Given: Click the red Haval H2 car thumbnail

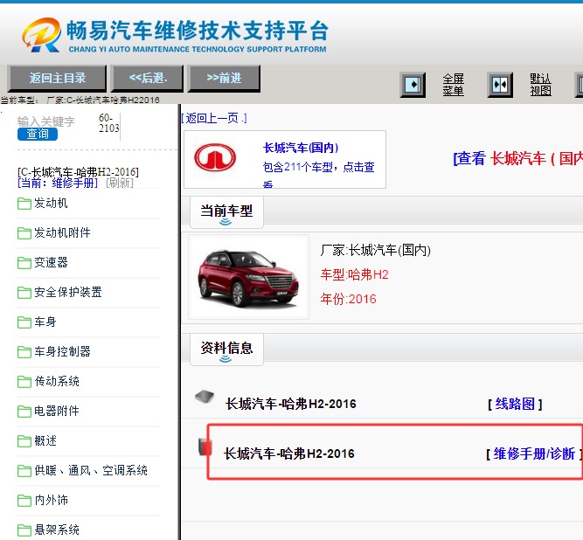Looking at the screenshot, I should click(x=248, y=277).
